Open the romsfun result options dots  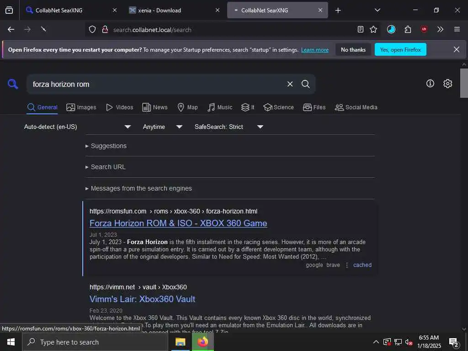pyautogui.click(x=346, y=265)
